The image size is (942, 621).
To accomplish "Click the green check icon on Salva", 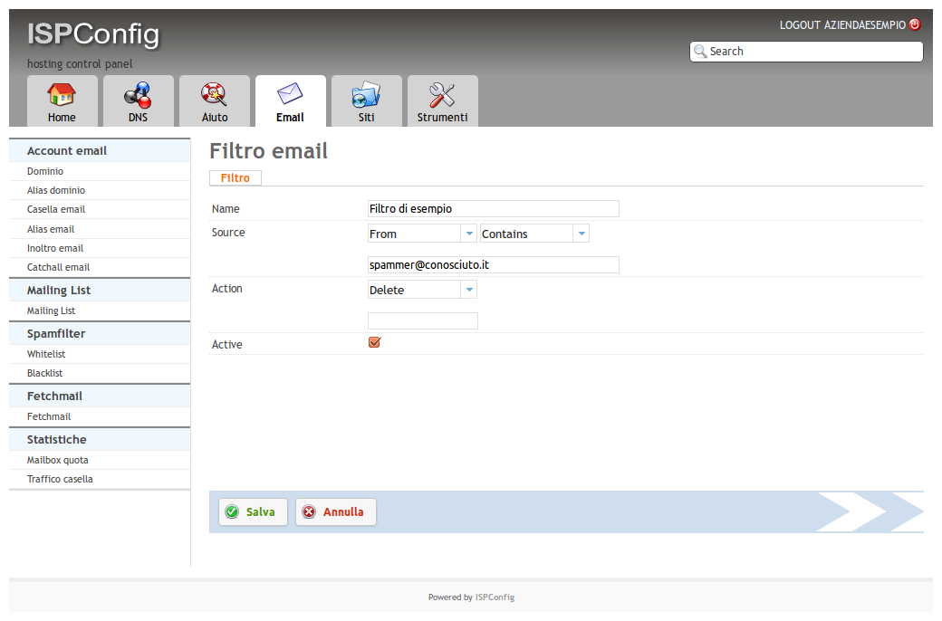I will click(x=232, y=511).
